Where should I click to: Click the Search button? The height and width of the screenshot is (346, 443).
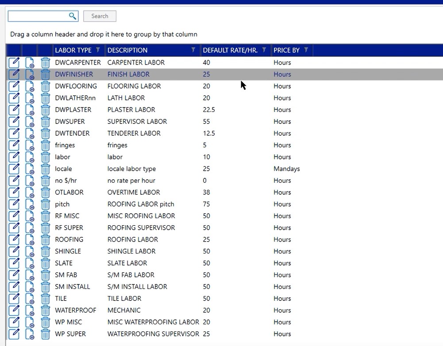click(x=100, y=16)
